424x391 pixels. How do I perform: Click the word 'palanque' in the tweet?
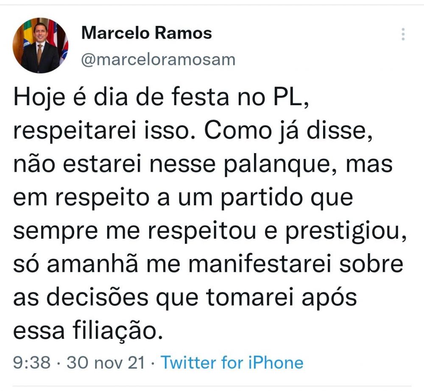click(276, 165)
